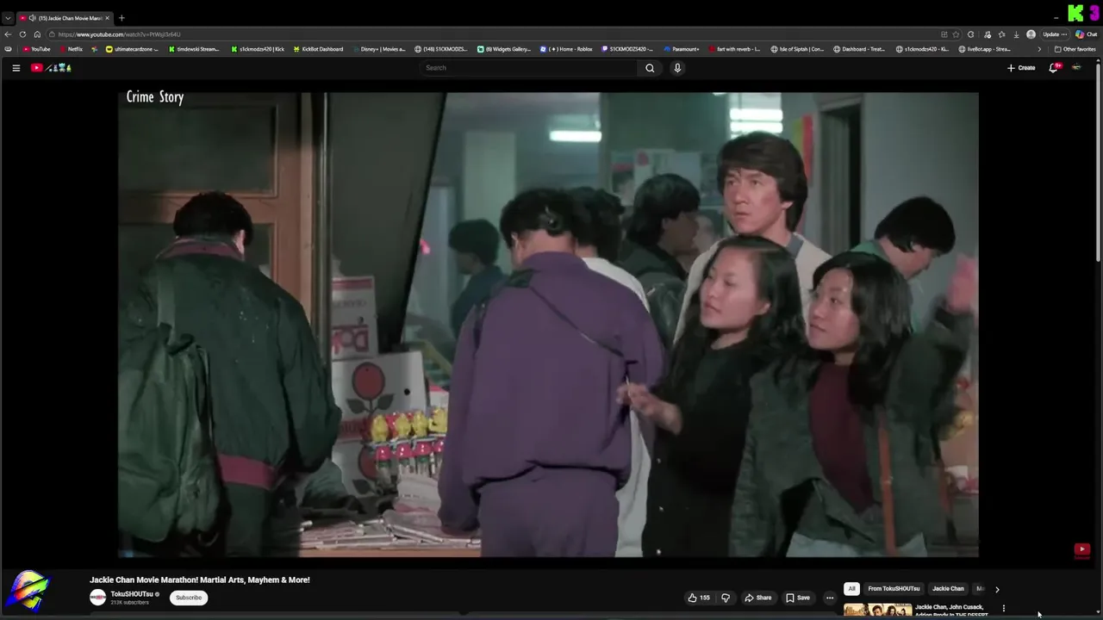Open browser downloads icon

tap(1016, 34)
